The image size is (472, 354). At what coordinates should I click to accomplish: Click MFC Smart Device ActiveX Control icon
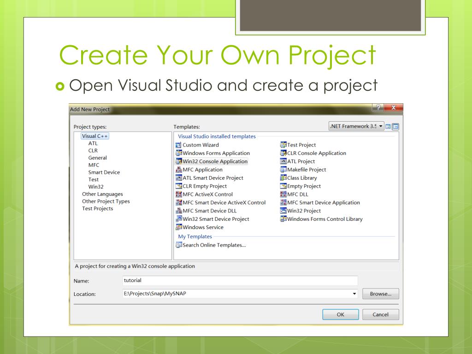[178, 203]
